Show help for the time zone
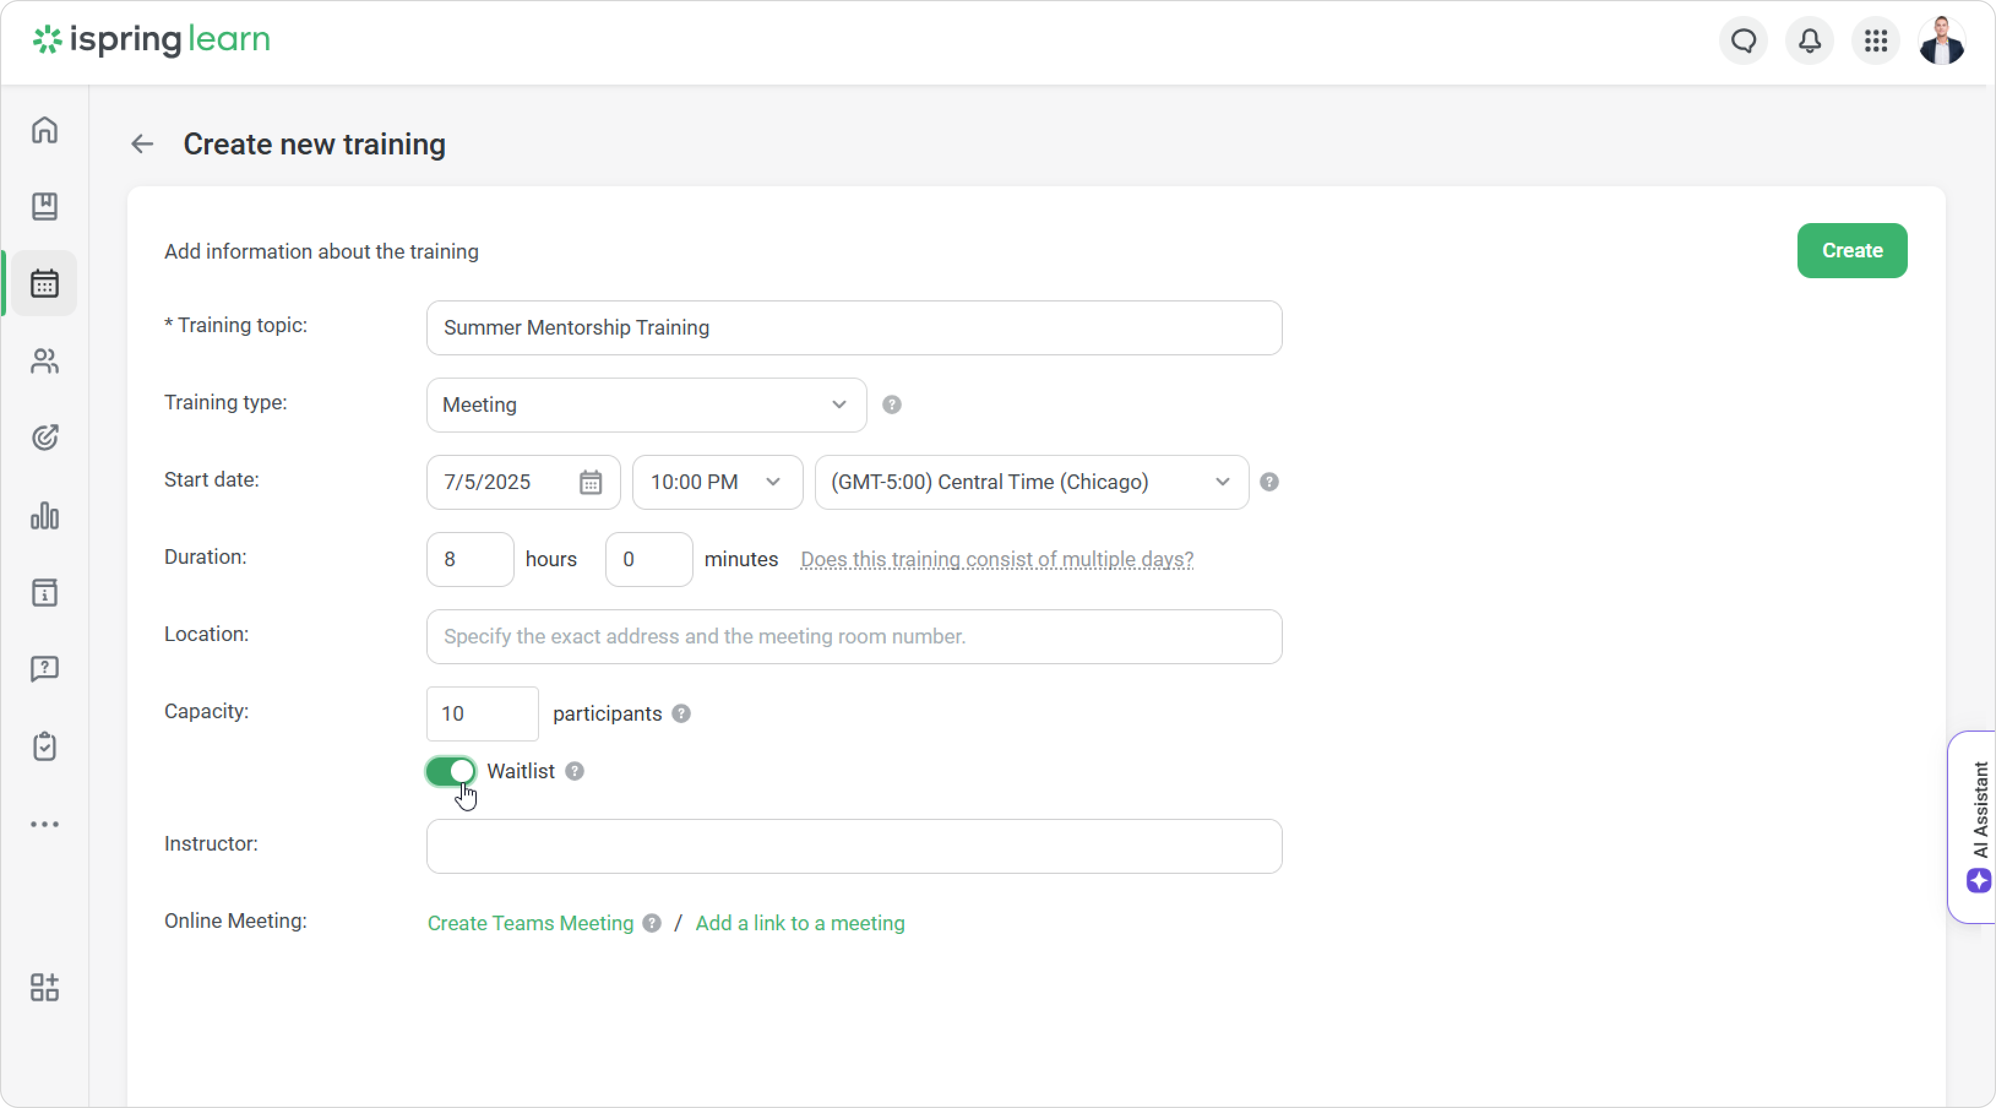The image size is (1996, 1108). click(1269, 482)
